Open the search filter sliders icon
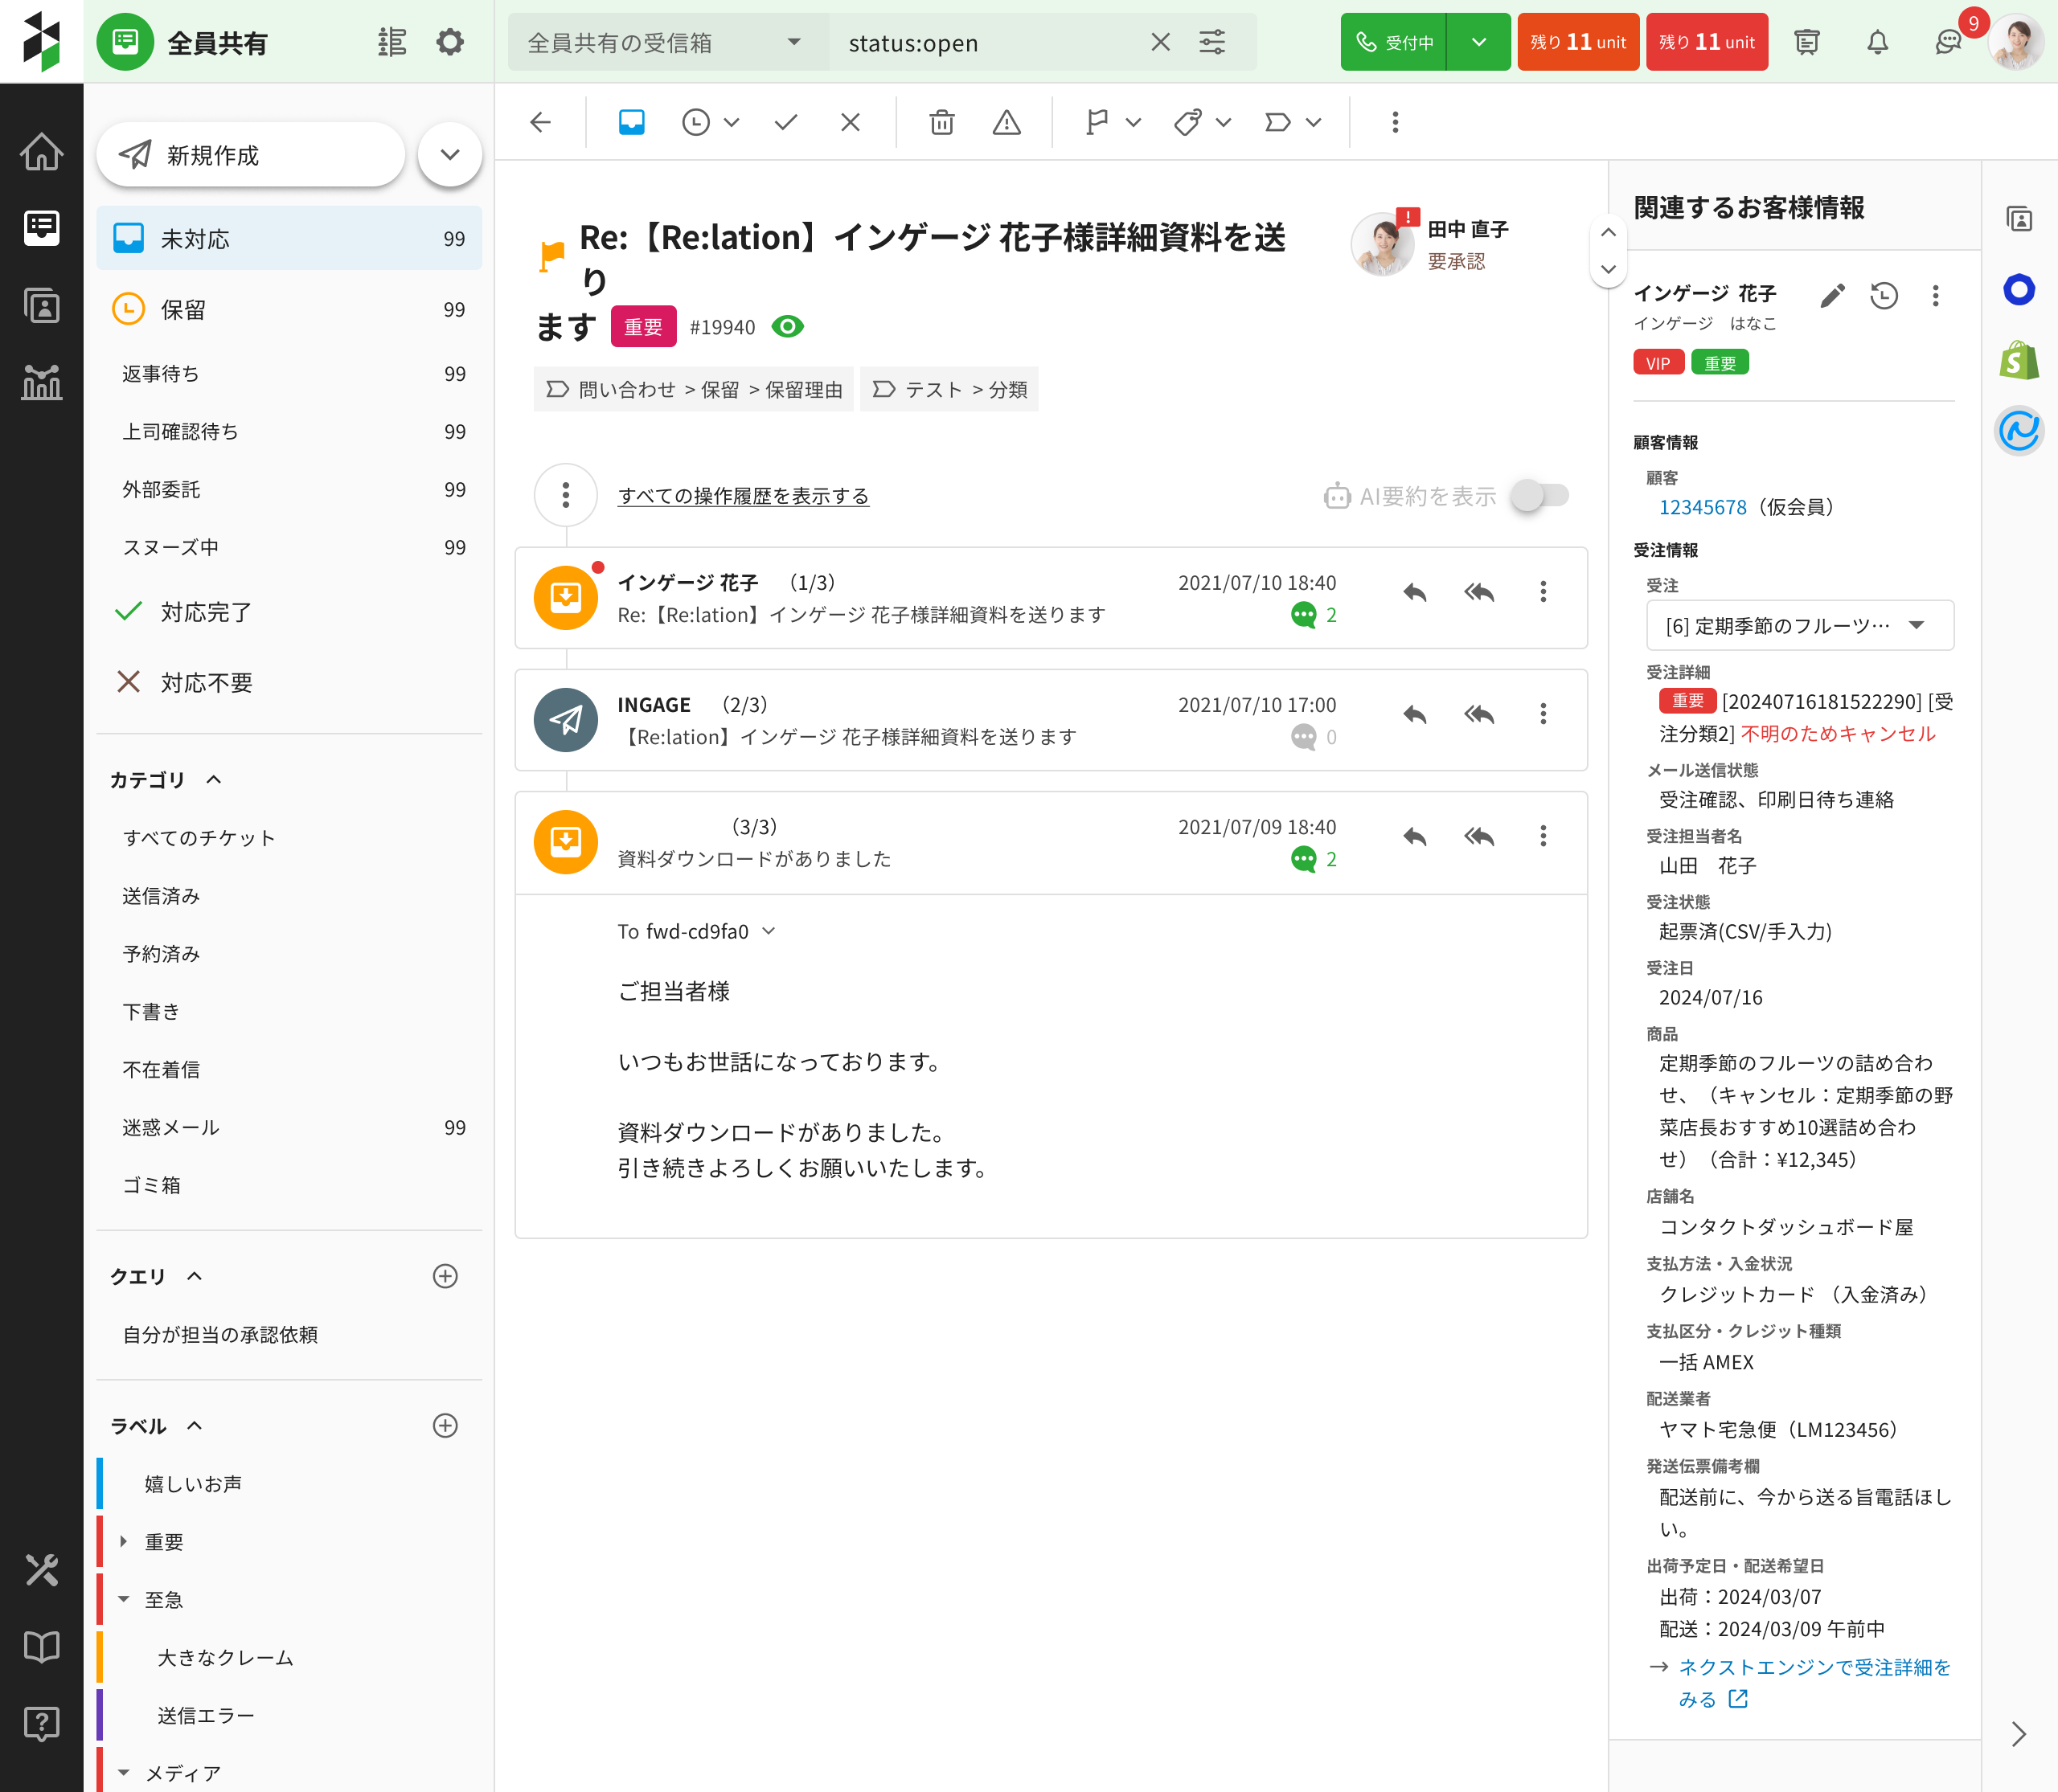This screenshot has height=1792, width=2058. (1211, 42)
